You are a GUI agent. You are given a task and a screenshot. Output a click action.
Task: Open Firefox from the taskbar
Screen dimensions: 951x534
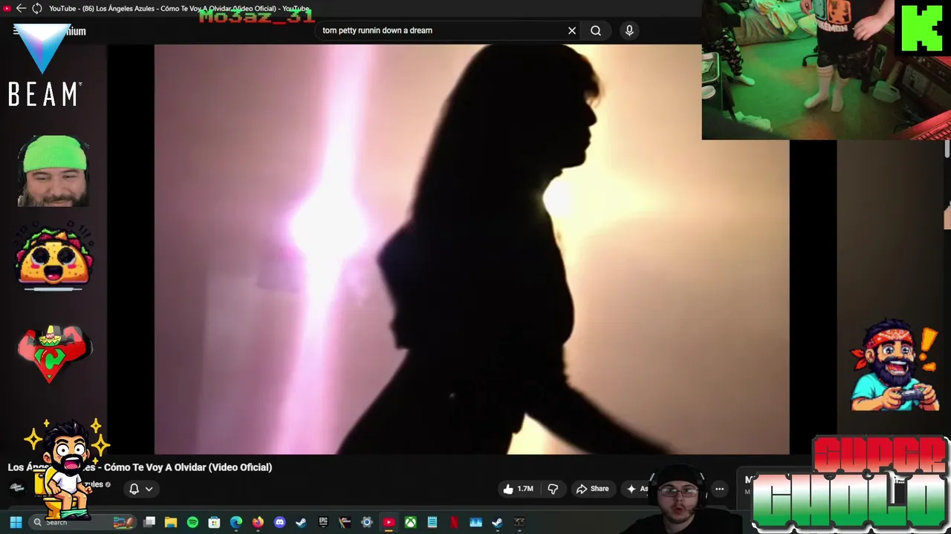pos(258,522)
